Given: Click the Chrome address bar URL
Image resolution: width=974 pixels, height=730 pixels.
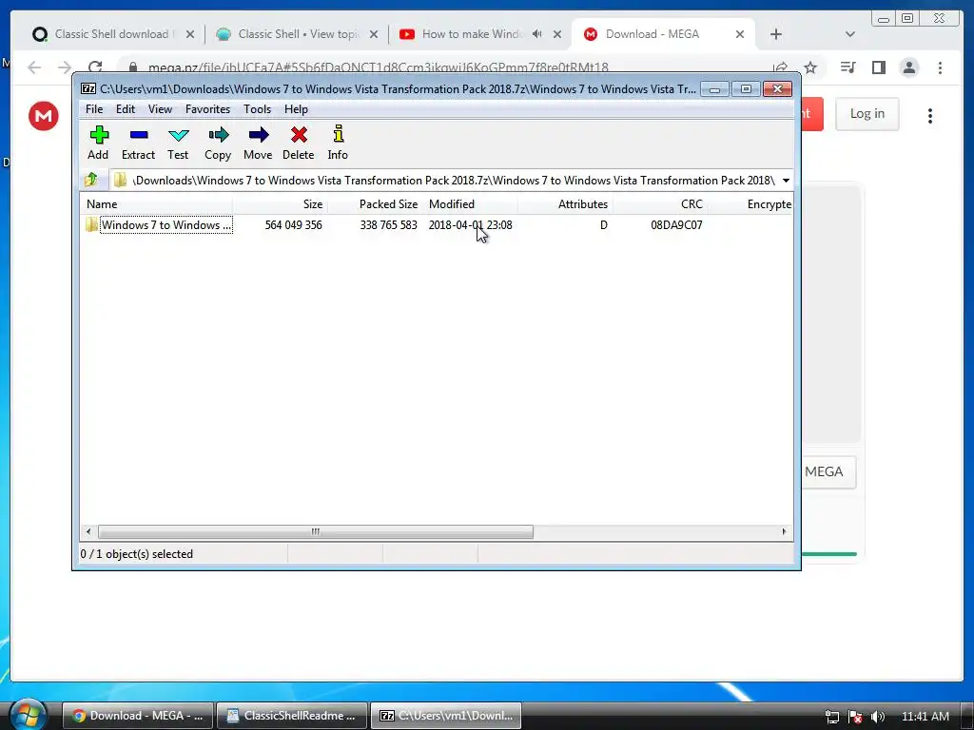Looking at the screenshot, I should [x=379, y=67].
